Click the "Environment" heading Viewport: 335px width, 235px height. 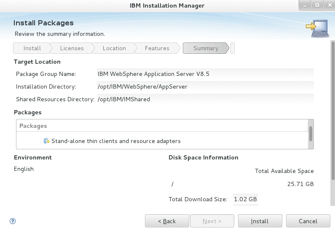[33, 158]
